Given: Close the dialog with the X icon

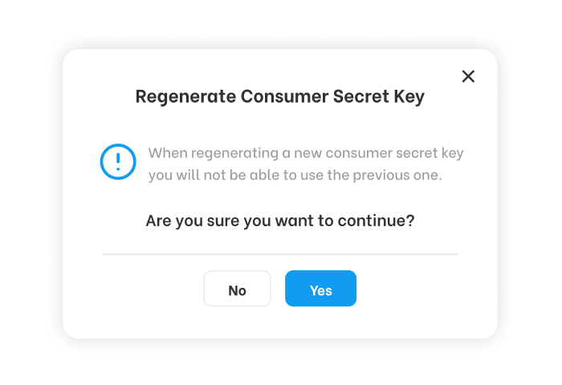Looking at the screenshot, I should pyautogui.click(x=468, y=76).
